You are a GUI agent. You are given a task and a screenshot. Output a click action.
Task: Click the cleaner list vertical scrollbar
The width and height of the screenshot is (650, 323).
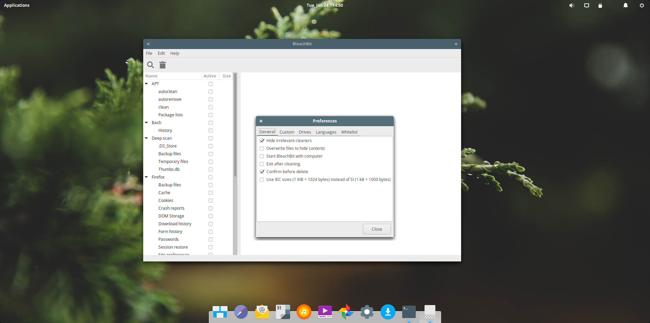click(x=235, y=125)
